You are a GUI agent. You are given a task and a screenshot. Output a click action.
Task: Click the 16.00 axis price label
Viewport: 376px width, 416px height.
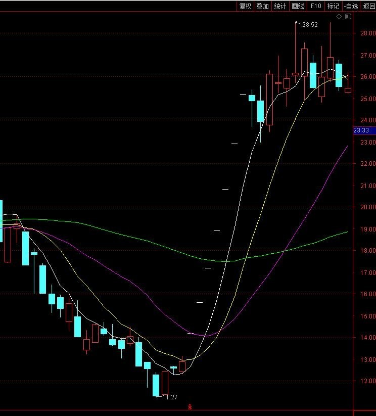368,294
